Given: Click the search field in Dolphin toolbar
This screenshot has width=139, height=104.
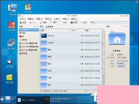Looking at the screenshot, I should [x=109, y=22].
